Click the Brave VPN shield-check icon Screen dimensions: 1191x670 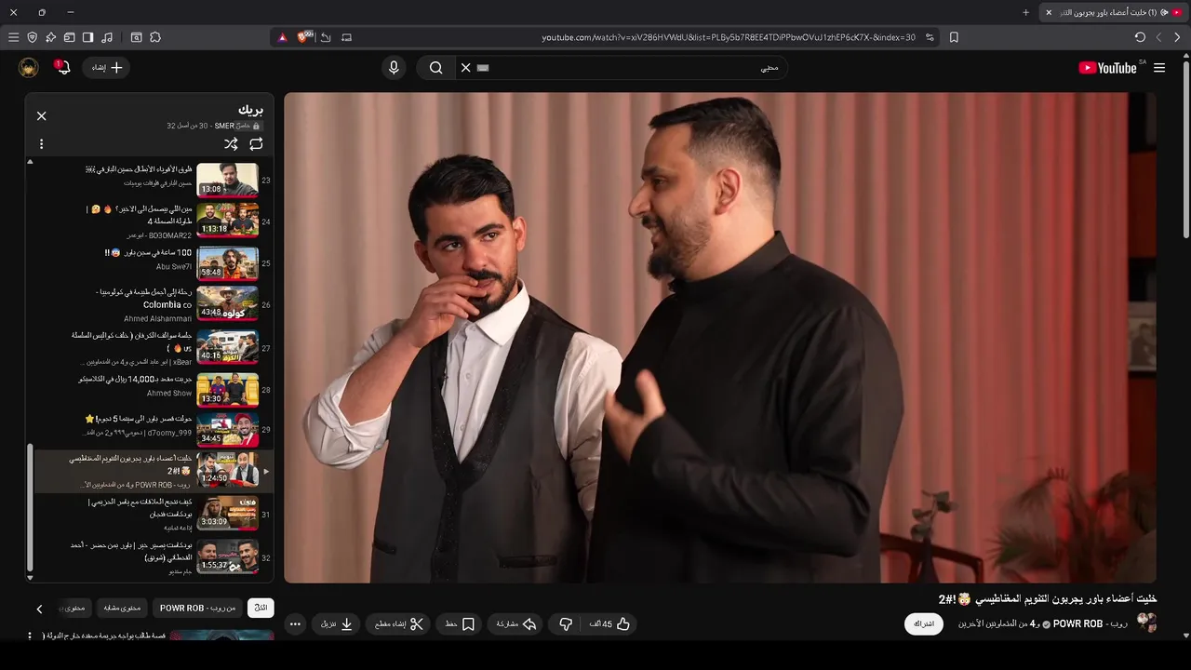tap(33, 37)
